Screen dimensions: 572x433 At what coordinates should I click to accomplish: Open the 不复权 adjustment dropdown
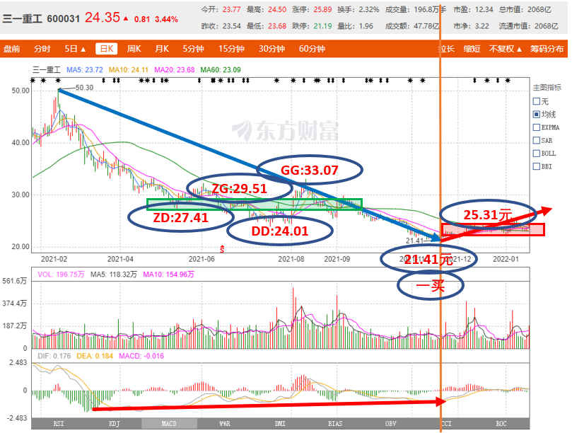tap(506, 49)
